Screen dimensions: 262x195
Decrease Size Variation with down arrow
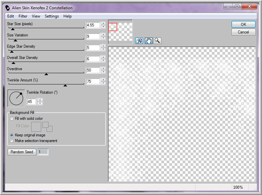(103, 38)
